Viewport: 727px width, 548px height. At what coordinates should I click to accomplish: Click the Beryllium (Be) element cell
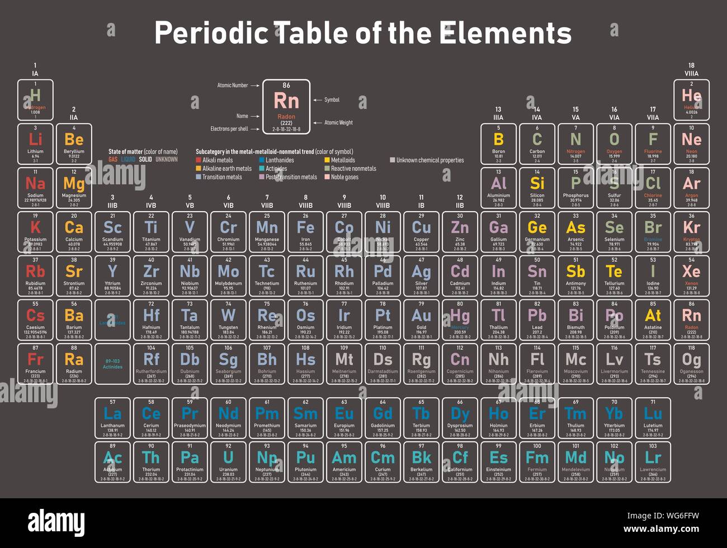click(x=74, y=144)
